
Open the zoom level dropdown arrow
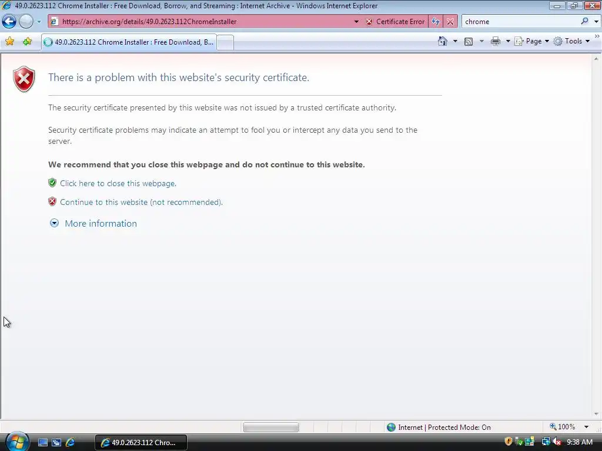click(x=586, y=427)
